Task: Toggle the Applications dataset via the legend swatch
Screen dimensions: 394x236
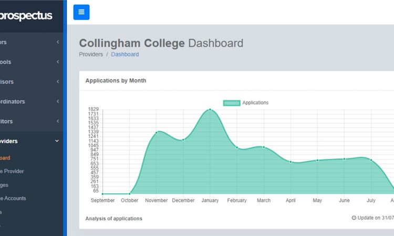Action: click(232, 103)
